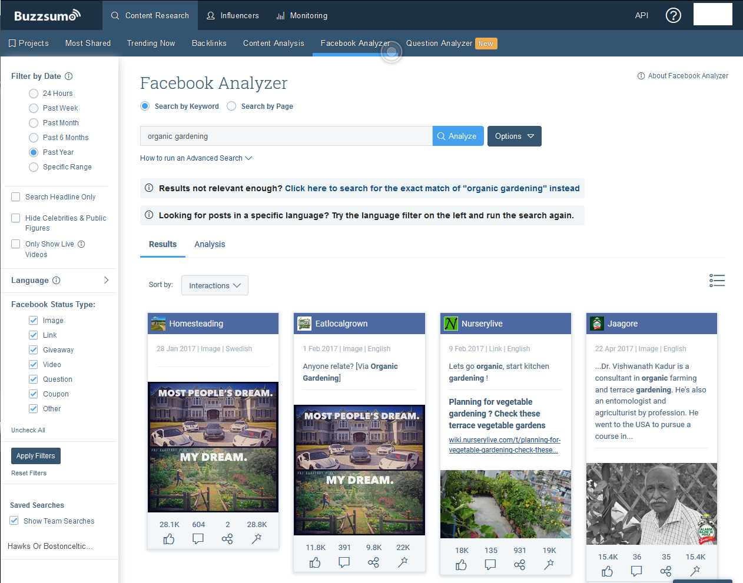Click the like icon on Nurserylive card

click(x=461, y=565)
